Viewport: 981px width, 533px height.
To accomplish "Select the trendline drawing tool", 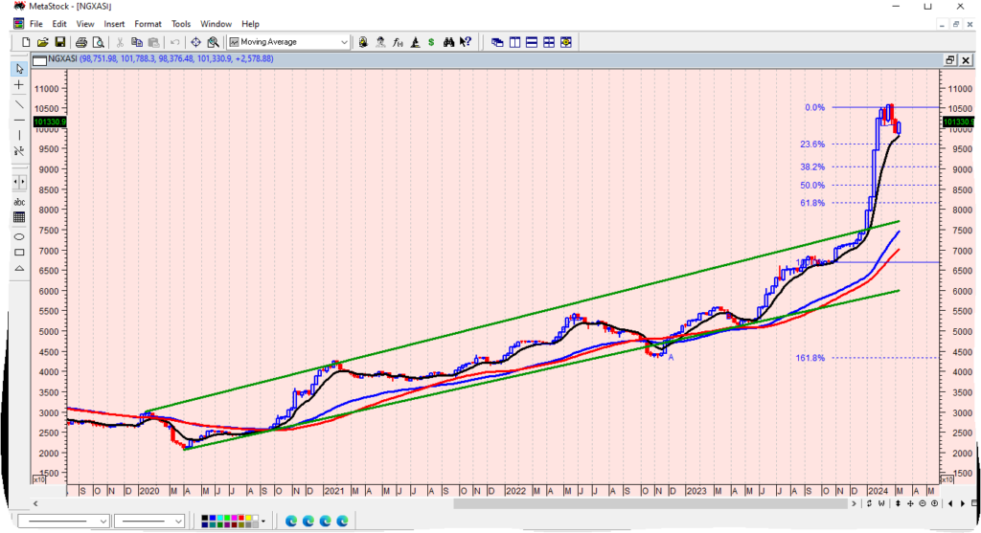I will 19,102.
